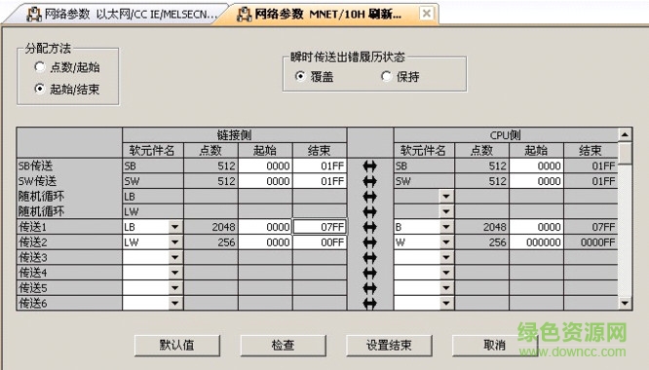Image resolution: width=649 pixels, height=370 pixels.
Task: Open CPU-side dropdown showing W for 传送2
Action: pyautogui.click(x=446, y=242)
